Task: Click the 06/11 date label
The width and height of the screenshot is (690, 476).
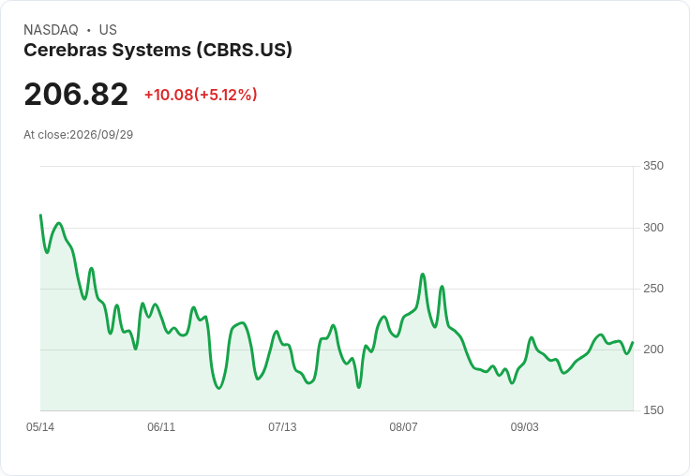Action: pos(161,427)
